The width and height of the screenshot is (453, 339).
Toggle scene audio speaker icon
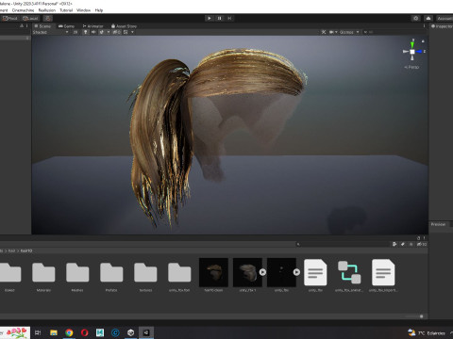(93, 32)
